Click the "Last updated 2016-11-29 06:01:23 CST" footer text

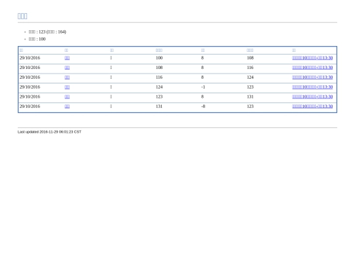click(49, 132)
